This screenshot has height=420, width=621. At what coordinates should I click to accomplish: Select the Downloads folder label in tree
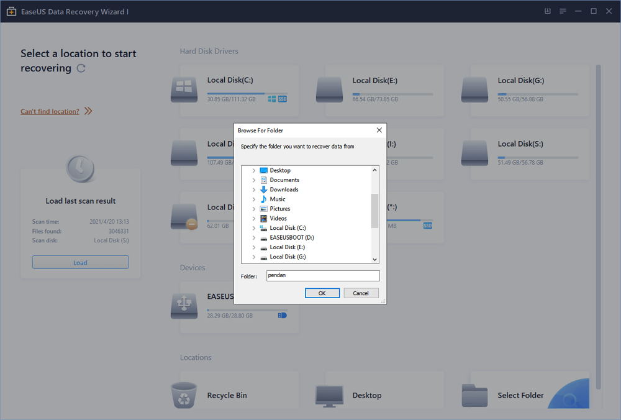click(284, 189)
